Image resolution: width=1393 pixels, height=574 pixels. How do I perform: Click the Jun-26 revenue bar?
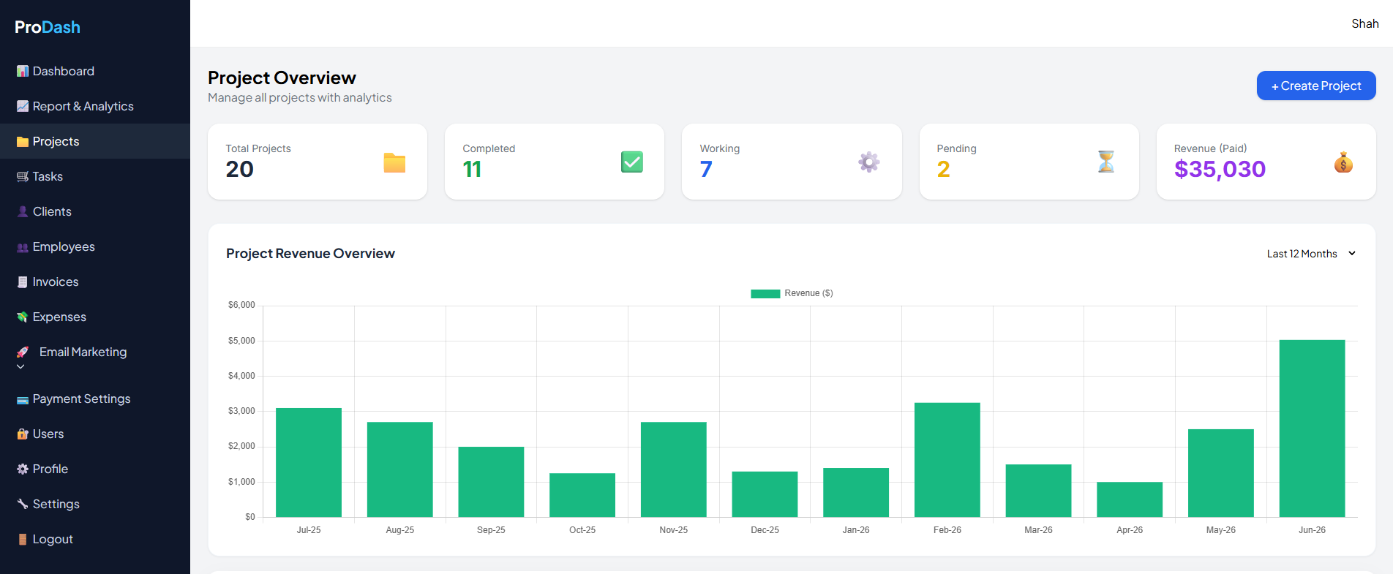pos(1312,428)
